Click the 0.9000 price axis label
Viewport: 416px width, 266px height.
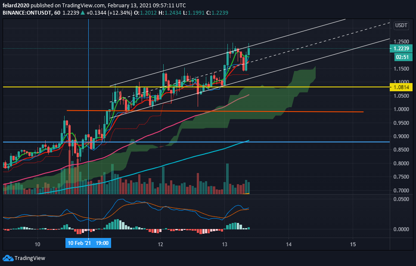[x=401, y=136]
